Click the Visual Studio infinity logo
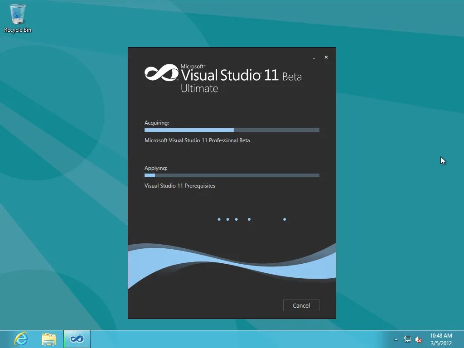Image resolution: width=464 pixels, height=348 pixels. click(162, 72)
